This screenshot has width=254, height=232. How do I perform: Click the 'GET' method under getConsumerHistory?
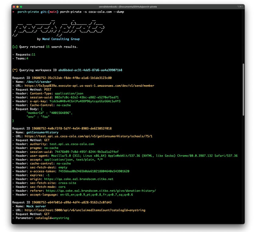click(47, 140)
